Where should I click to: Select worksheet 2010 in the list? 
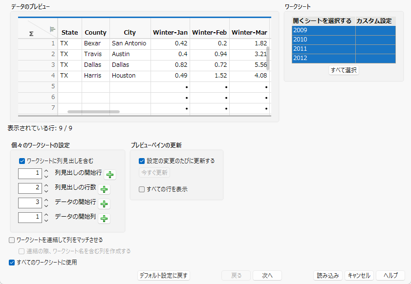point(344,40)
